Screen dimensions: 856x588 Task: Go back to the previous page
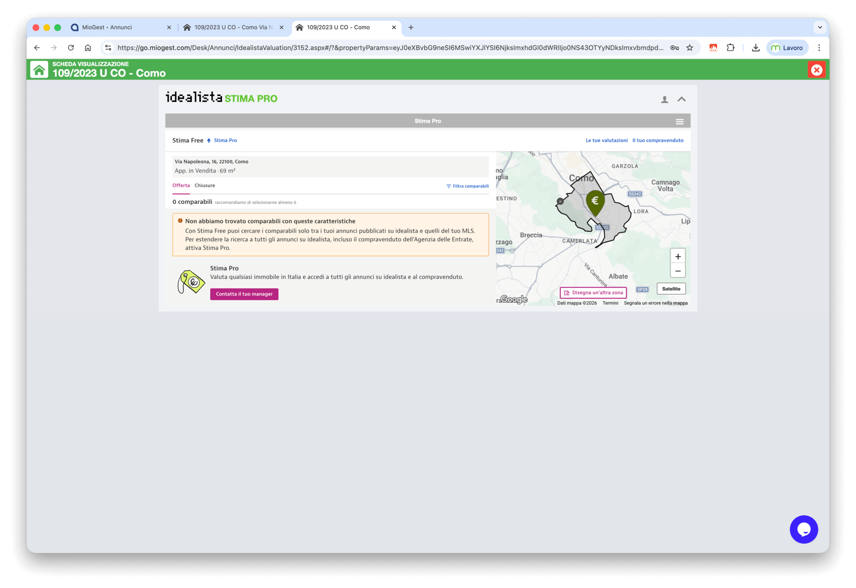(37, 48)
